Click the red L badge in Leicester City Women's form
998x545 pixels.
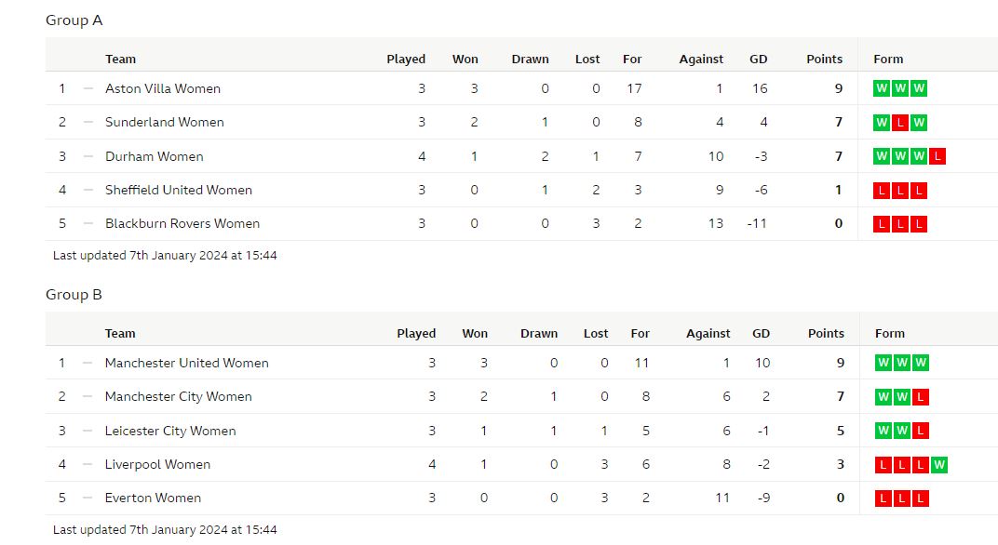(x=921, y=432)
